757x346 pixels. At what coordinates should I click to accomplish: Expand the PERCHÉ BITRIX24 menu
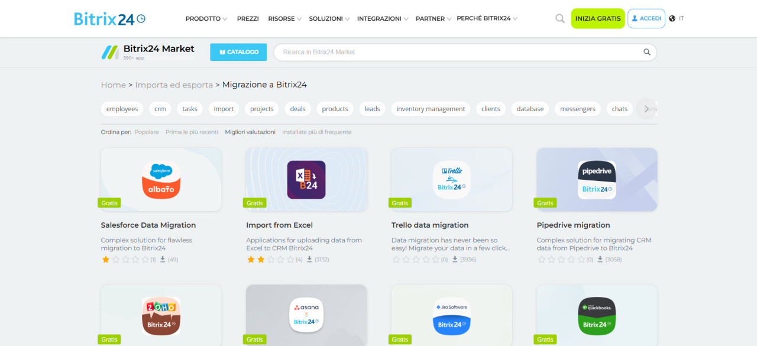[487, 18]
